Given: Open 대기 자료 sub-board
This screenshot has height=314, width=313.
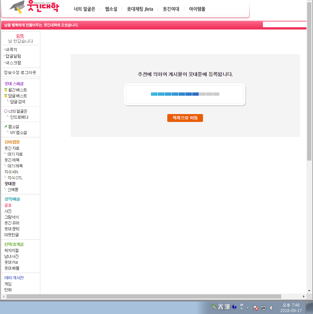Looking at the screenshot, I should (x=15, y=154).
